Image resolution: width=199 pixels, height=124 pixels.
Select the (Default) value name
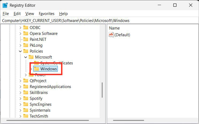pyautogui.click(x=122, y=35)
